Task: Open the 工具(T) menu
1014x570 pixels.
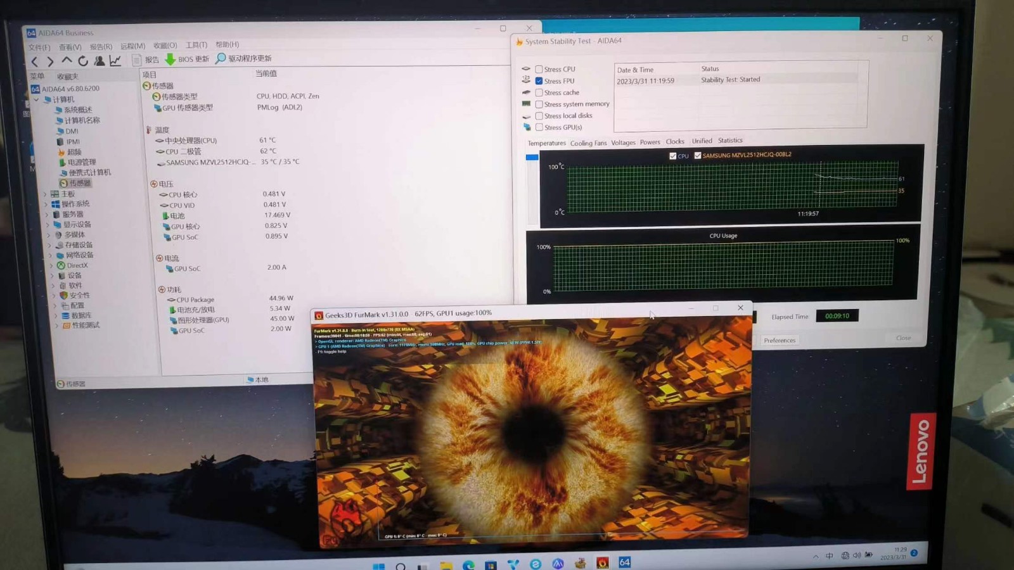Action: [x=196, y=45]
